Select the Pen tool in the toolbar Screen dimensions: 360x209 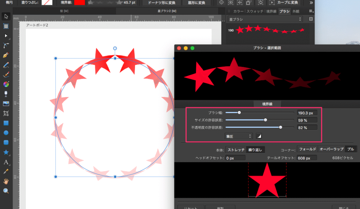[6, 55]
